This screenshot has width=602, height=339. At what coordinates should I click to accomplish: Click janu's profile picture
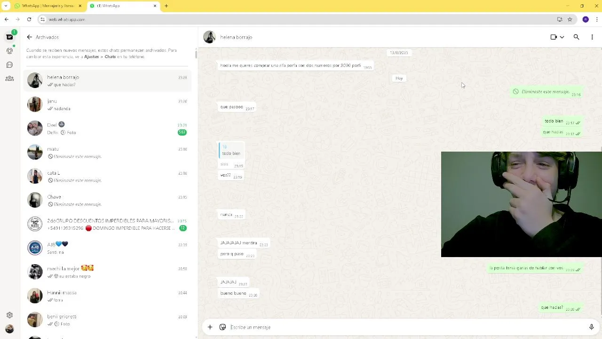coord(35,105)
